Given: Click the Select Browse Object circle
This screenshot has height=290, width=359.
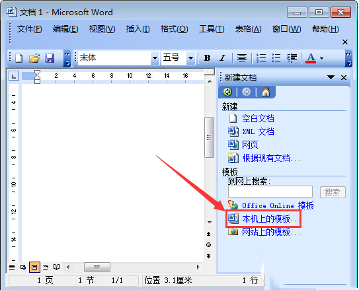Looking at the screenshot, I should [x=208, y=244].
